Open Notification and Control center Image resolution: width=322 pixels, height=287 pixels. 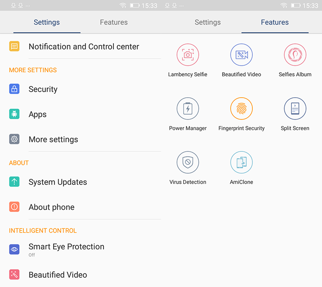pos(80,46)
